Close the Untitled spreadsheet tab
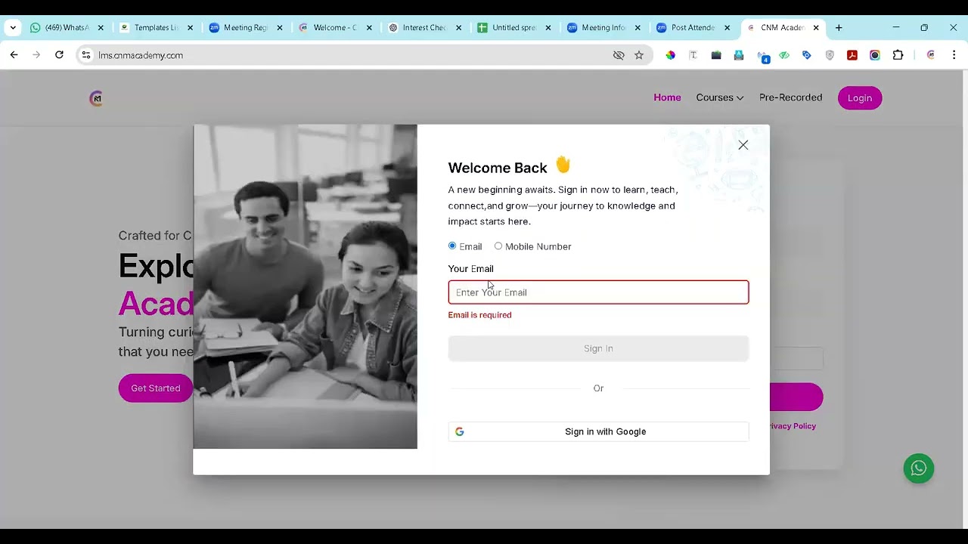The image size is (968, 544). click(x=548, y=28)
